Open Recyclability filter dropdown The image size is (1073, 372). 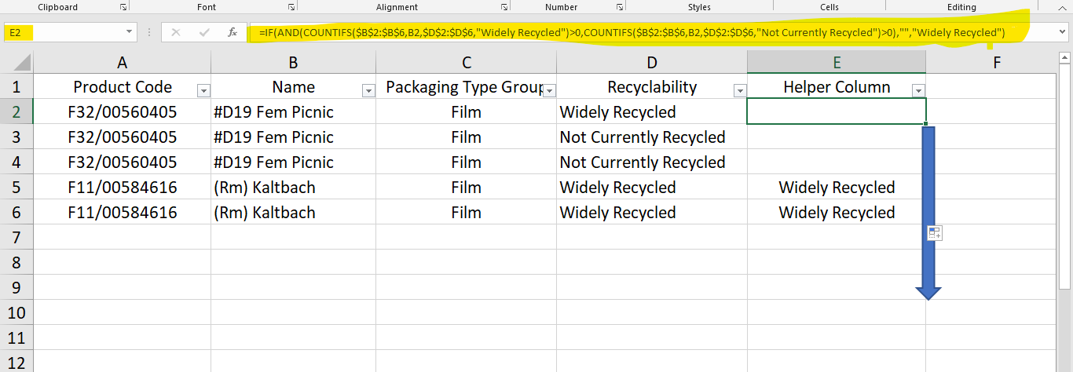tap(739, 91)
